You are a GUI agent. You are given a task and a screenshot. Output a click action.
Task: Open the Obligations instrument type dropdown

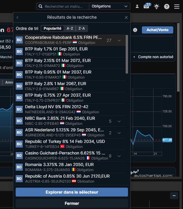109,6
